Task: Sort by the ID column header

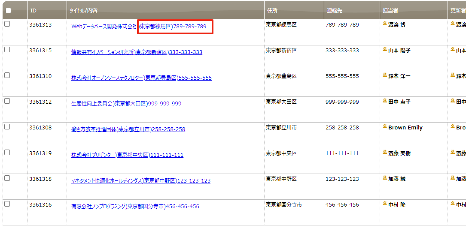Action: [47, 10]
